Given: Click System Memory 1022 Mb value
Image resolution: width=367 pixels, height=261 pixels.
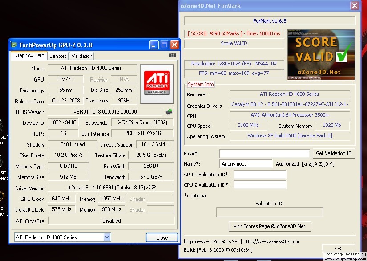Looking at the screenshot, I should [332, 126].
